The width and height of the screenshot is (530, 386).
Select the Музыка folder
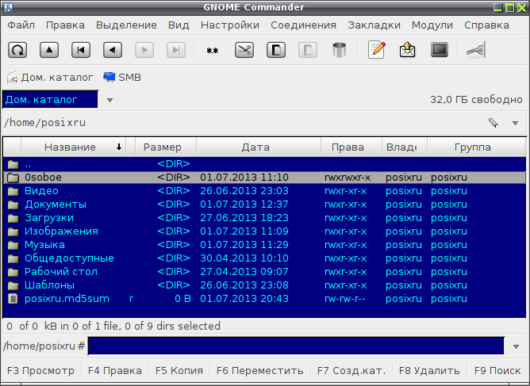click(x=264, y=245)
